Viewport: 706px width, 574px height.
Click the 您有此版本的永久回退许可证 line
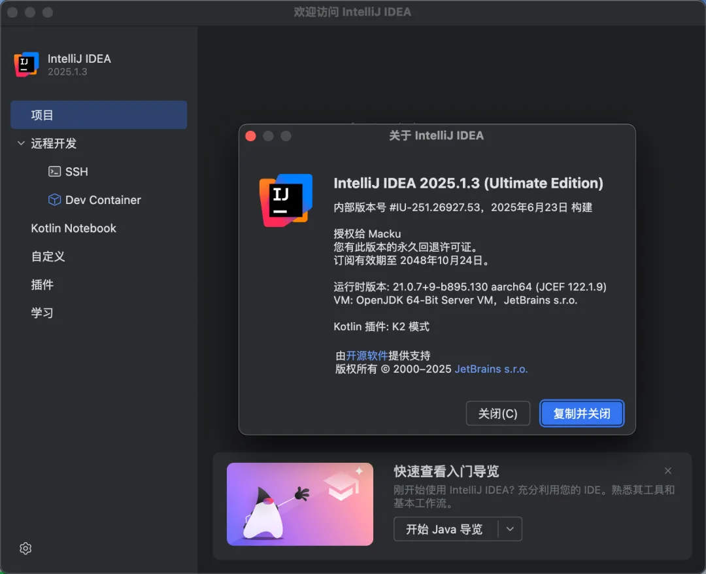[x=406, y=247]
